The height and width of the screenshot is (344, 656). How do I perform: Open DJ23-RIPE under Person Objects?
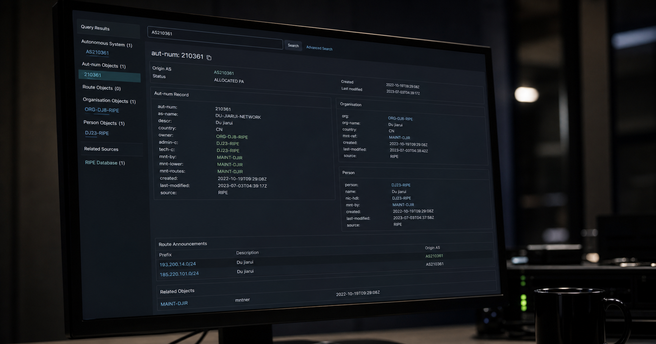(x=97, y=133)
